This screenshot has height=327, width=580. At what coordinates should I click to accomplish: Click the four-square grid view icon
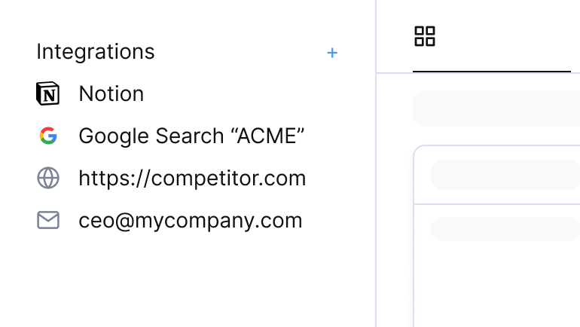(425, 36)
